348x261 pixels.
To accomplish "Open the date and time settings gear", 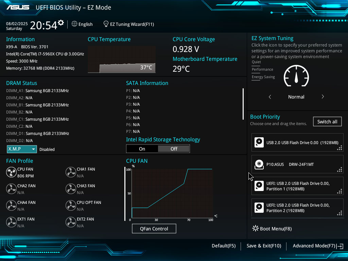I will [61, 23].
